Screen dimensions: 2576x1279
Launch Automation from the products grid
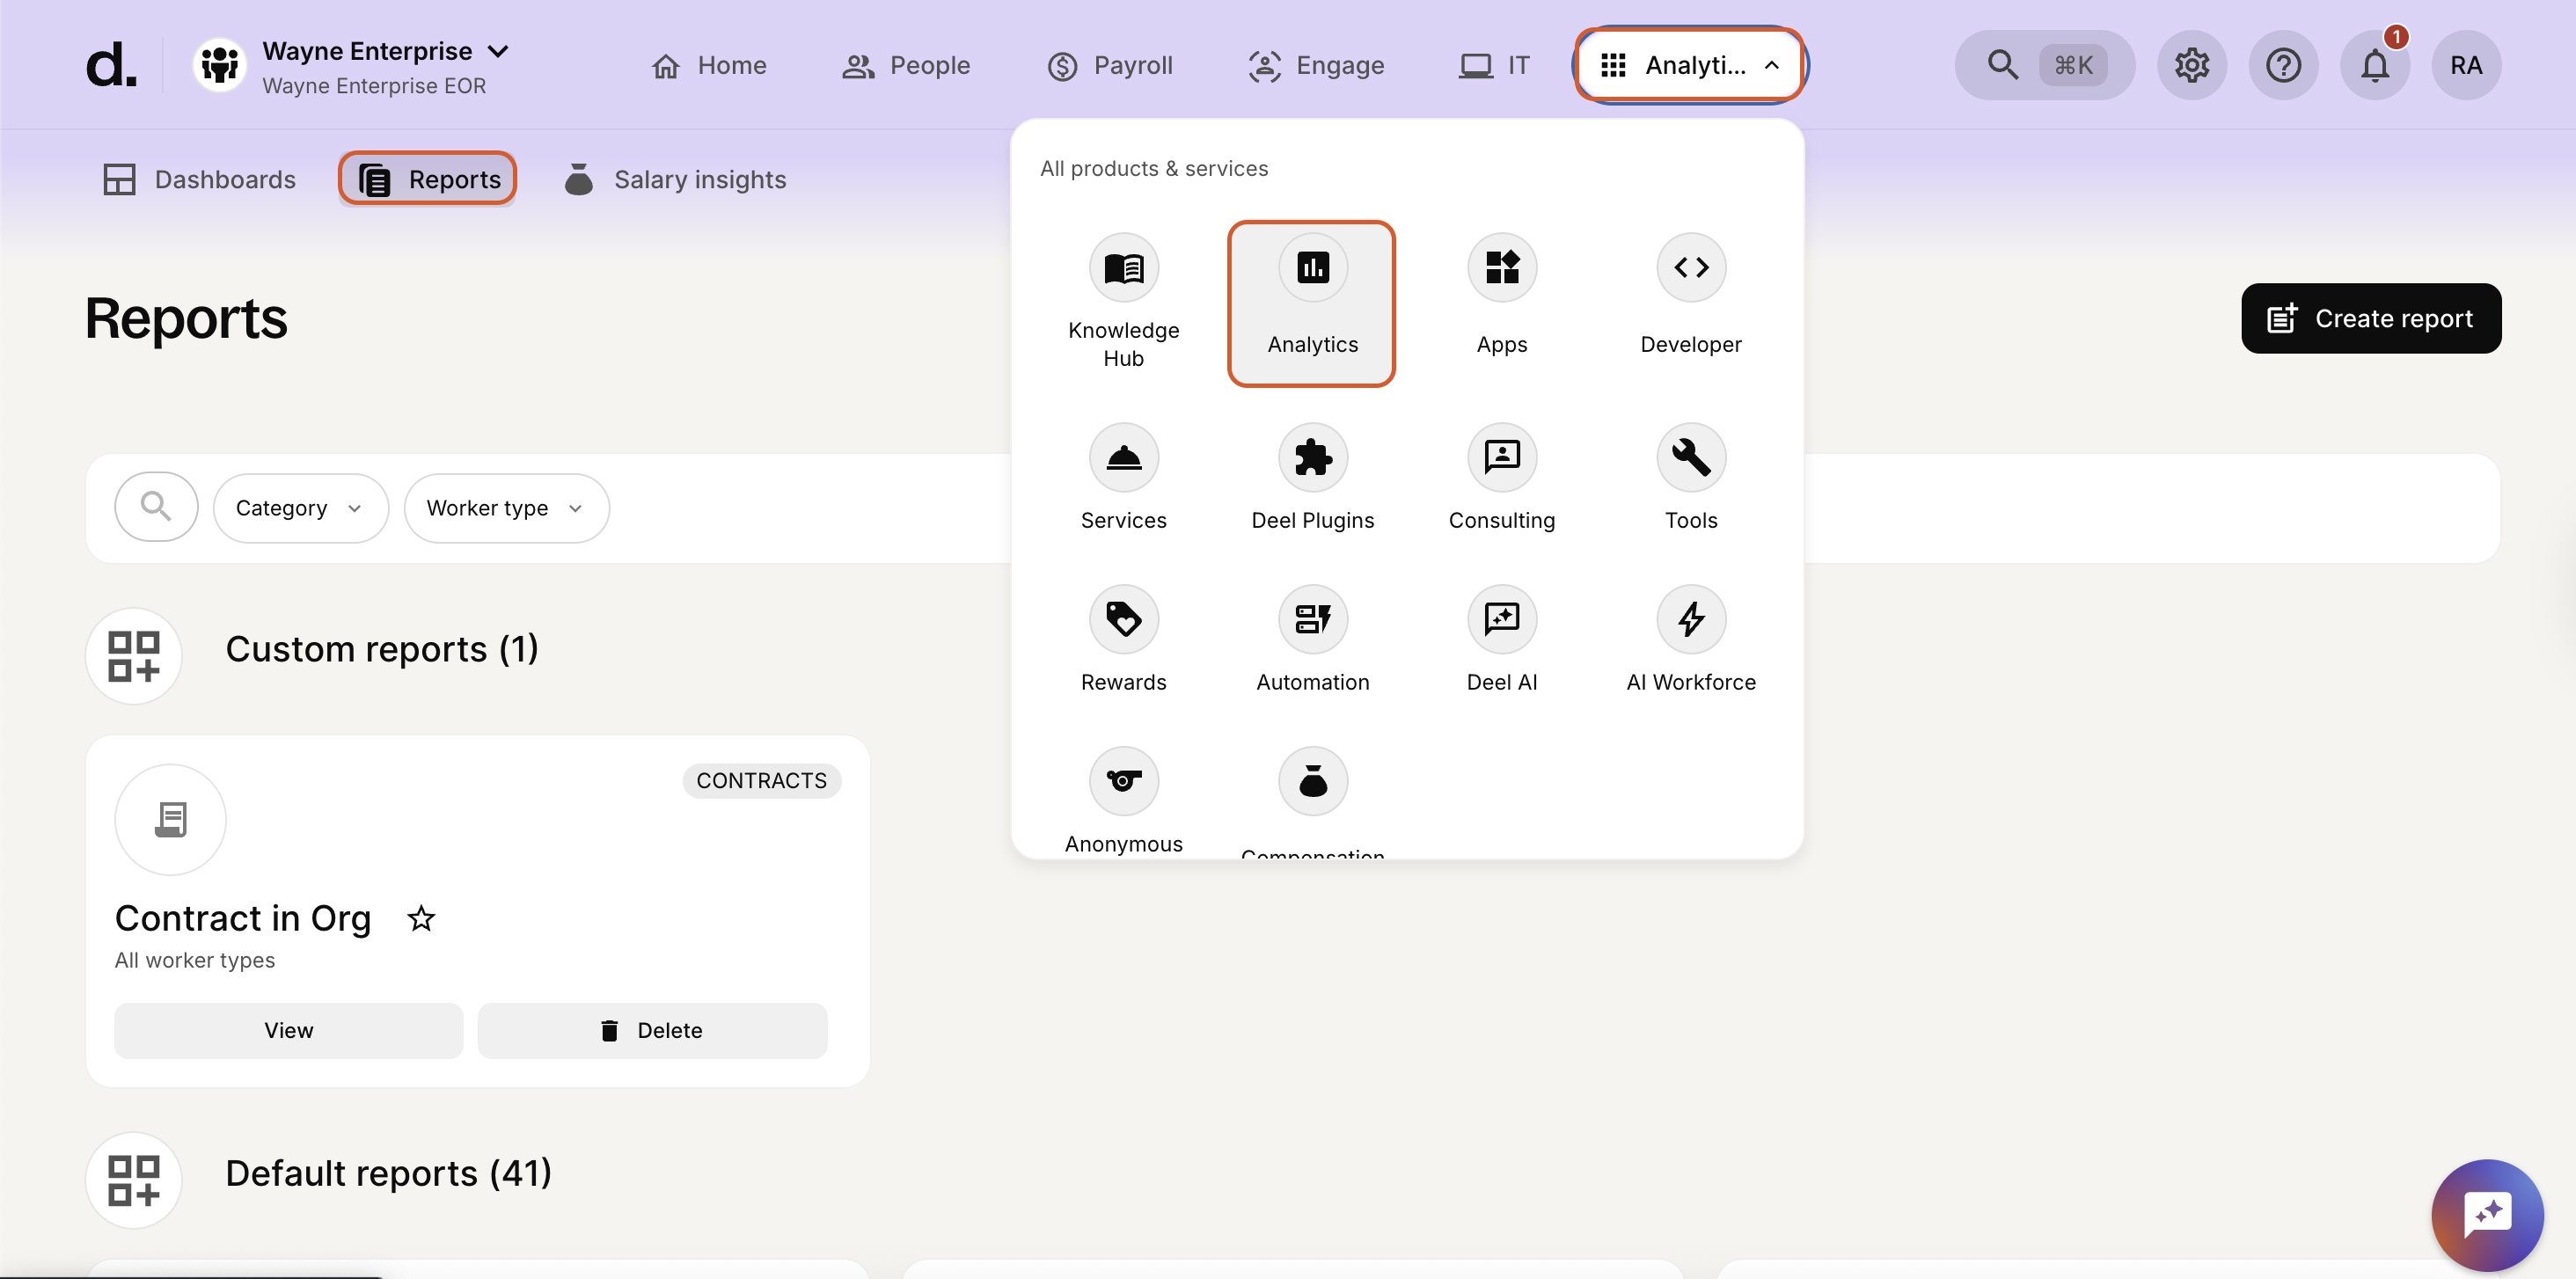pyautogui.click(x=1312, y=620)
